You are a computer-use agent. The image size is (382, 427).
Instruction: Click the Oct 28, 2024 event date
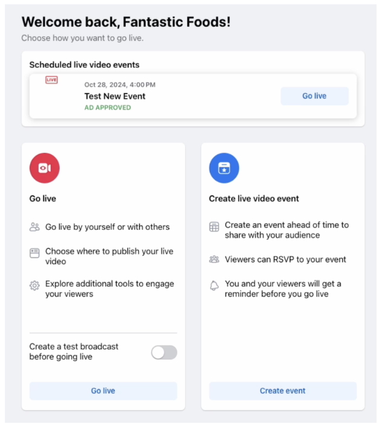[x=120, y=85]
